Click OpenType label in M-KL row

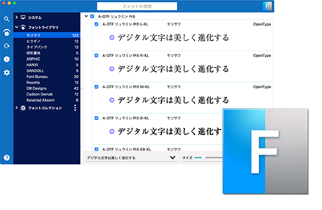[x=262, y=87]
